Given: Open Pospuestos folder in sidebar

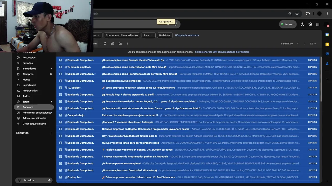Looking at the screenshot, I should (x=29, y=58).
